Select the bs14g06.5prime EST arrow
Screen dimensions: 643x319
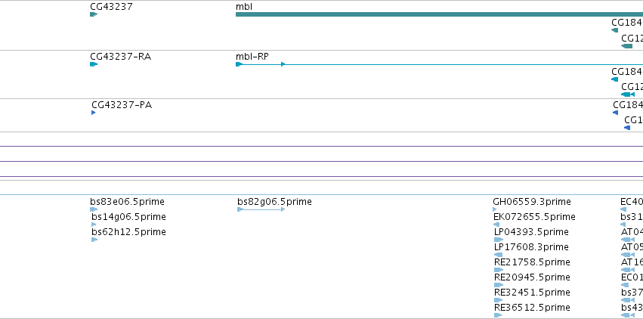[94, 225]
